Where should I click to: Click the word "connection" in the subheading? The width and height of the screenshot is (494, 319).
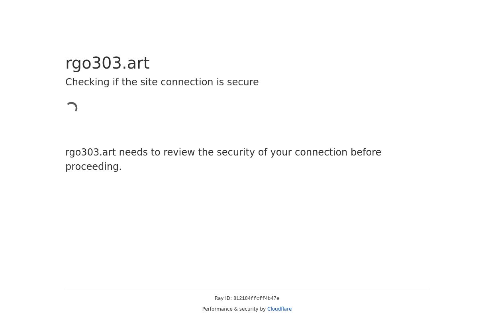coord(188,82)
